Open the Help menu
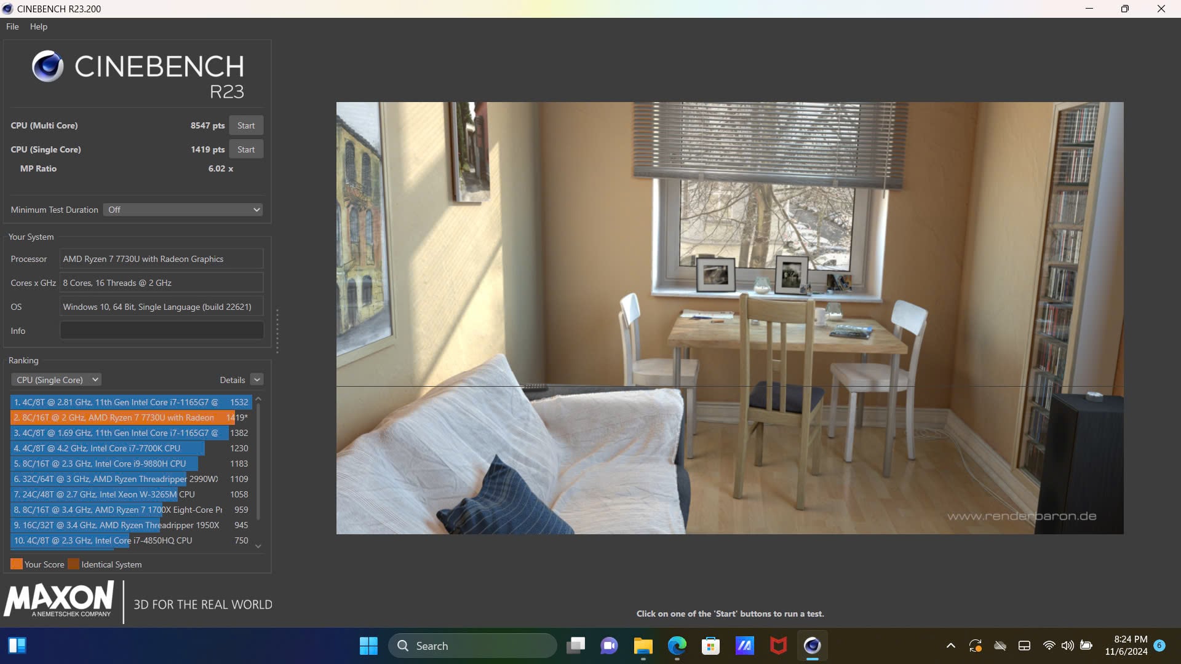This screenshot has height=664, width=1181. tap(38, 27)
